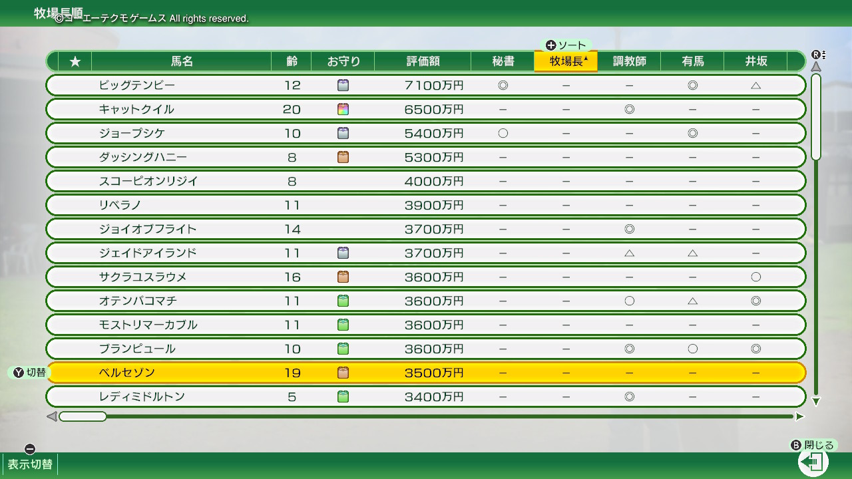Viewport: 852px width, 479px height.
Task: Sort by the 馬名 column header
Action: pyautogui.click(x=182, y=61)
